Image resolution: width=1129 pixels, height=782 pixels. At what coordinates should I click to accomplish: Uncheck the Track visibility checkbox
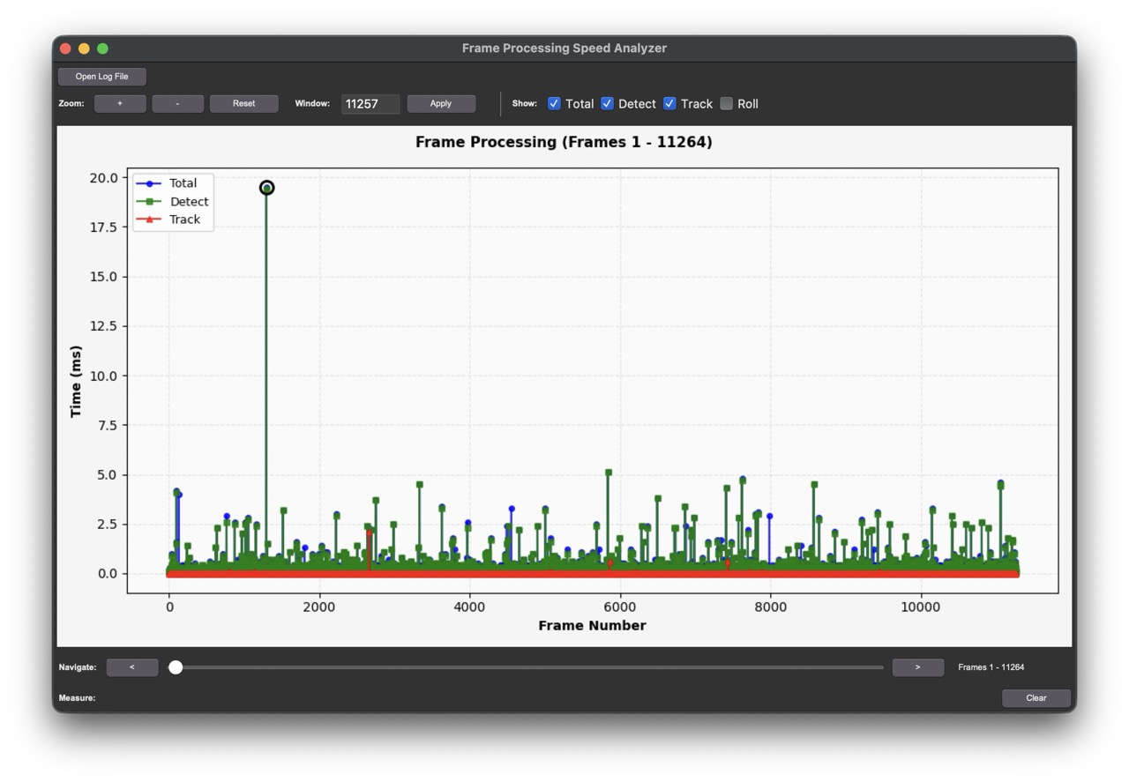tap(669, 103)
